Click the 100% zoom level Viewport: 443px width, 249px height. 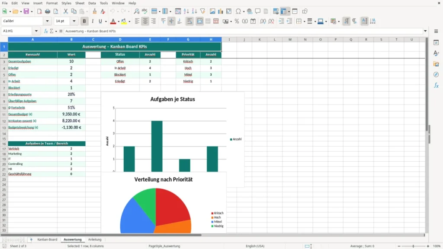coord(437,246)
